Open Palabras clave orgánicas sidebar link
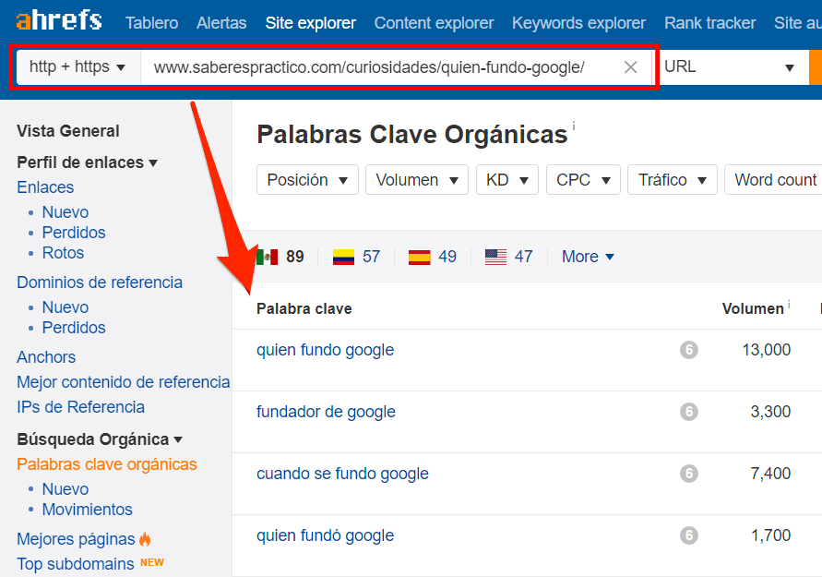 click(x=107, y=464)
